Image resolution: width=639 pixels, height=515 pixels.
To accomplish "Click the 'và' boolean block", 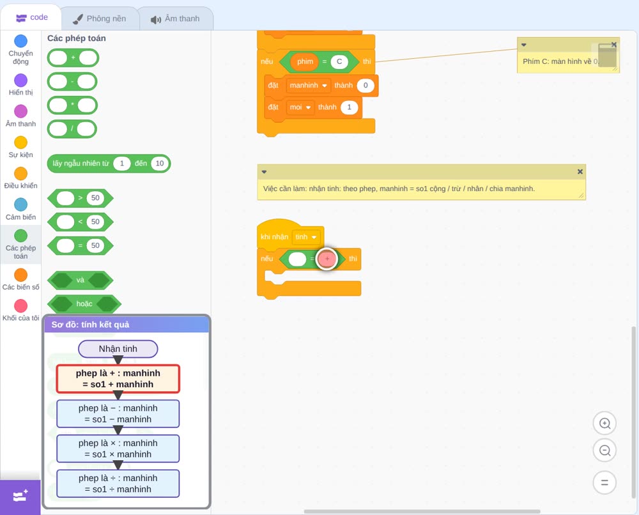I will 81,281.
